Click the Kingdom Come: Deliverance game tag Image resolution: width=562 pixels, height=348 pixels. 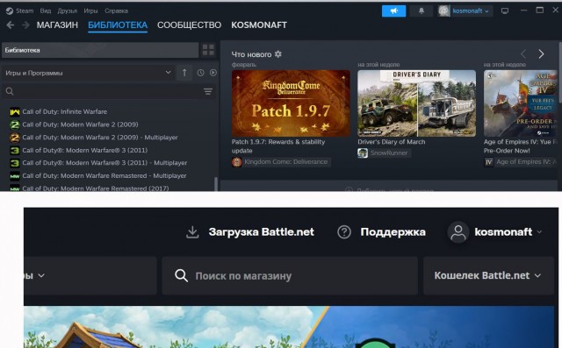coord(281,162)
